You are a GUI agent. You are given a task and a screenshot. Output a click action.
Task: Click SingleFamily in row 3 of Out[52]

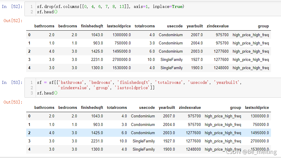pos(171,60)
